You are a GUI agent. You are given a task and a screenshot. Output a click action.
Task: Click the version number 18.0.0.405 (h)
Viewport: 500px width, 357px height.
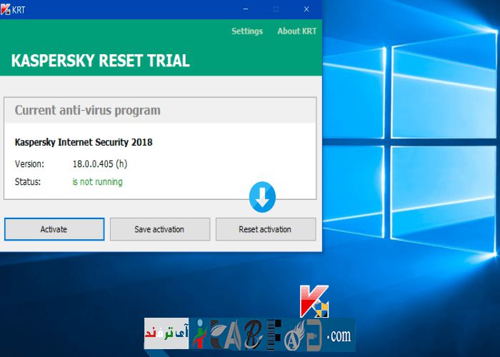pos(100,164)
